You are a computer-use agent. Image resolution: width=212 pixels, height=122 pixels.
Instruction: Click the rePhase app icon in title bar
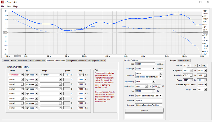3,2
